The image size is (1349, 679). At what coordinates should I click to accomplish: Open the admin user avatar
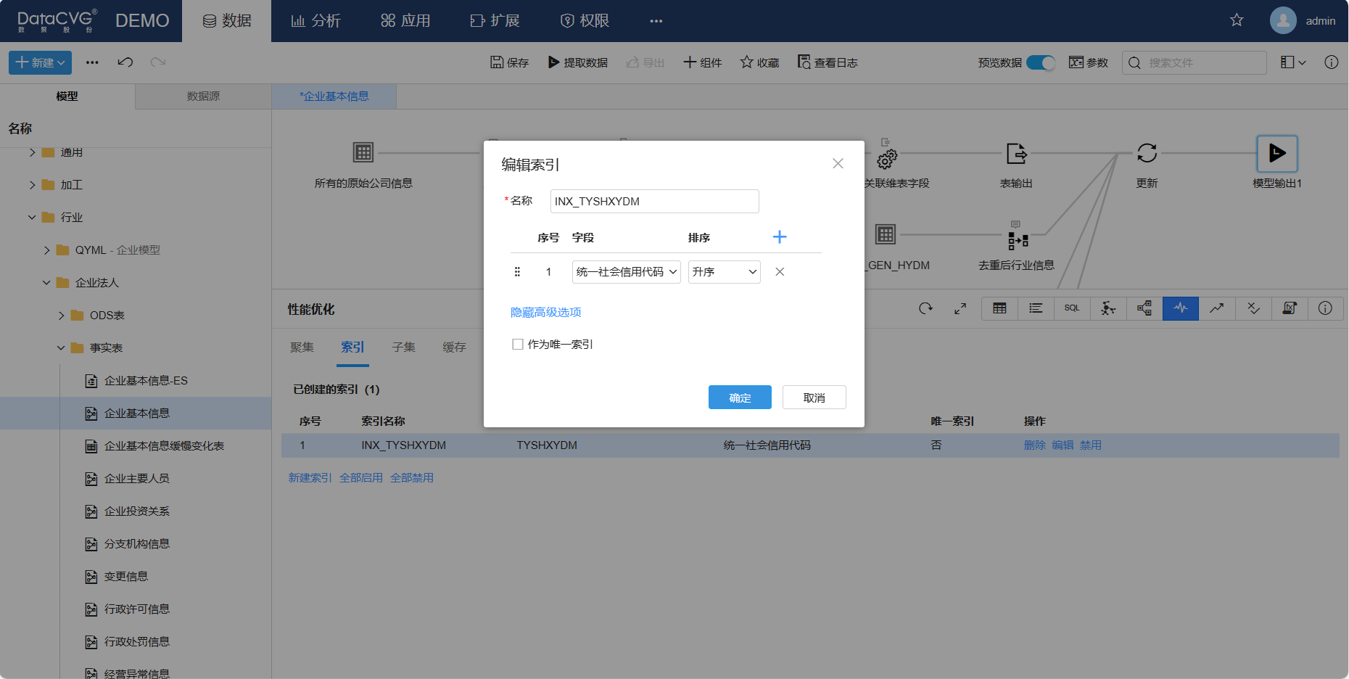1283,20
